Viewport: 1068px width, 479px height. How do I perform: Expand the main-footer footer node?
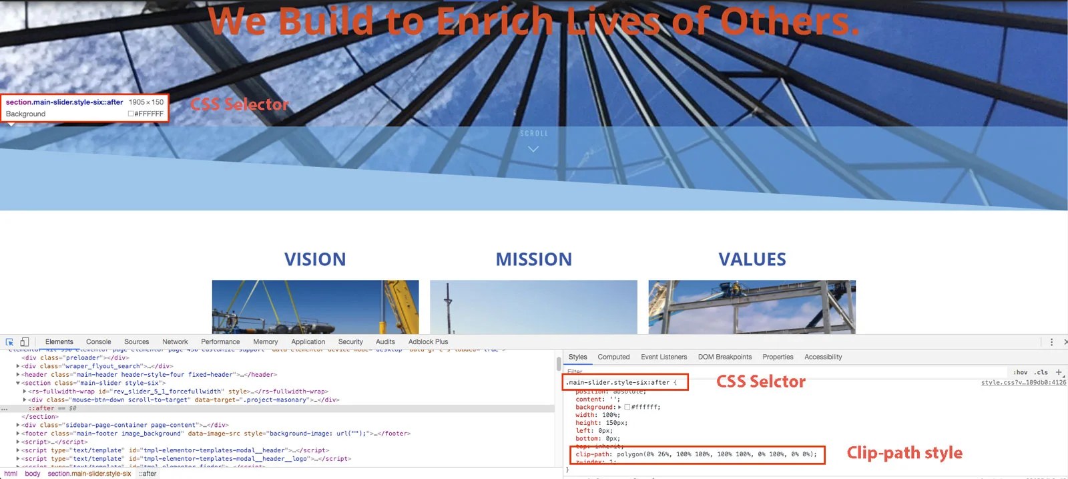18,434
